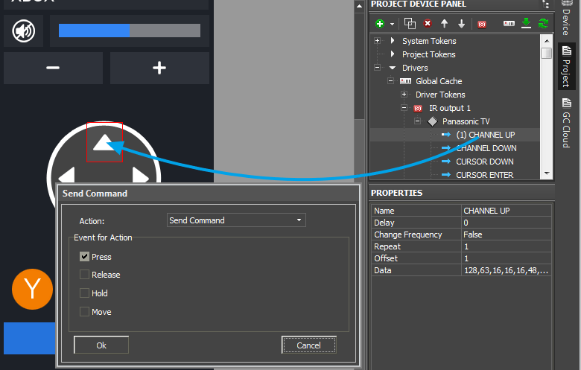Open the Action dropdown showing Send Command

tap(236, 220)
